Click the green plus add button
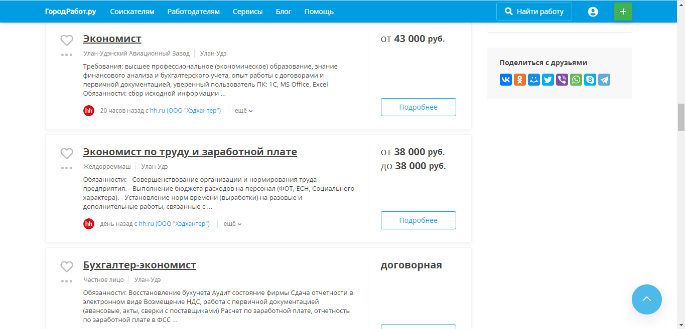 pyautogui.click(x=623, y=12)
